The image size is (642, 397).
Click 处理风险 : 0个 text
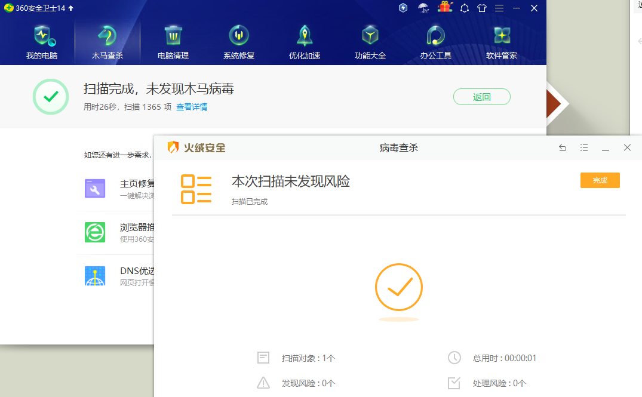click(499, 383)
